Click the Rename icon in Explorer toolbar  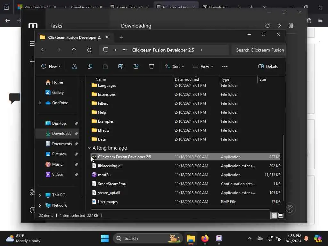click(x=121, y=67)
